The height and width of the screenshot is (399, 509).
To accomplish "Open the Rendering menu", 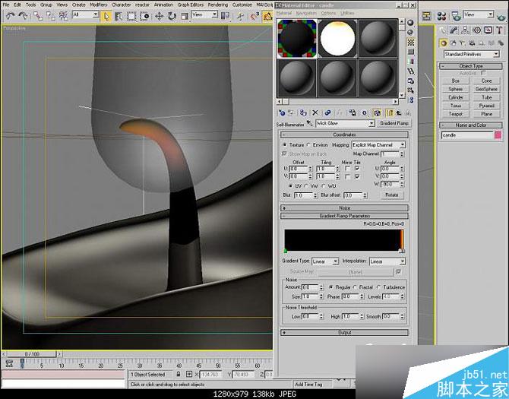I will (218, 5).
